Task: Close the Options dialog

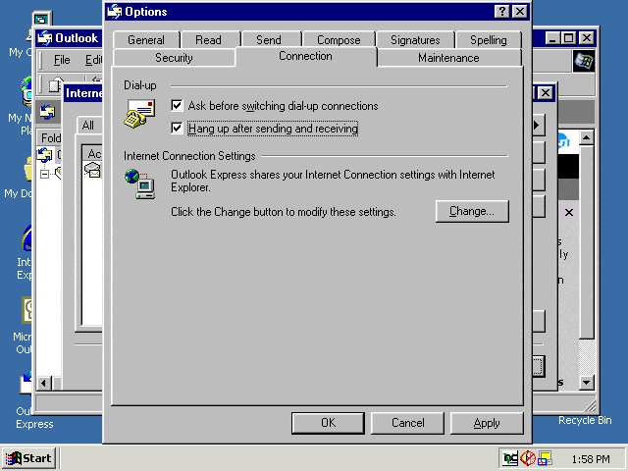Action: (x=520, y=12)
